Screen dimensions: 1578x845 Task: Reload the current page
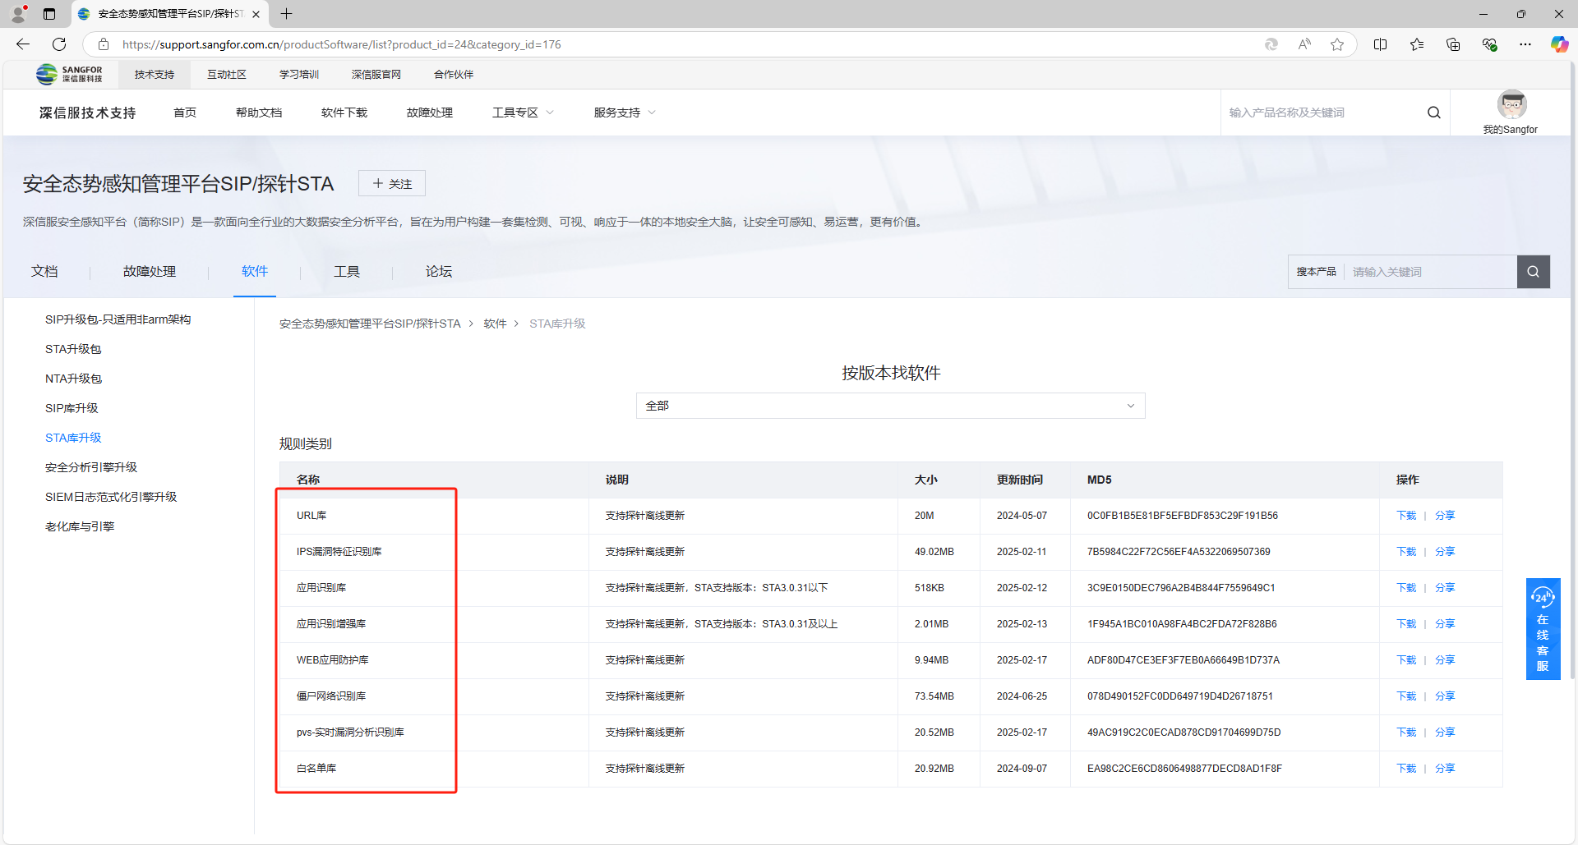pos(59,44)
